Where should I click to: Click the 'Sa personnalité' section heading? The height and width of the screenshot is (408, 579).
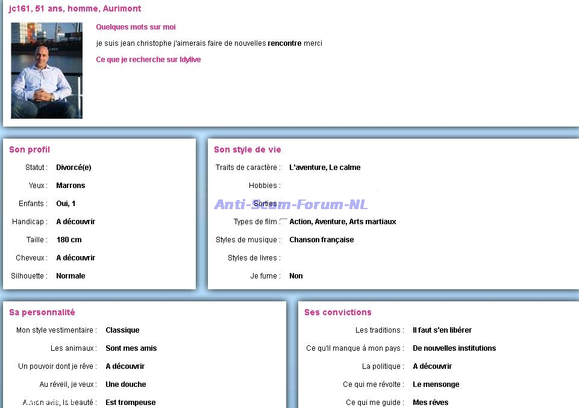(42, 312)
